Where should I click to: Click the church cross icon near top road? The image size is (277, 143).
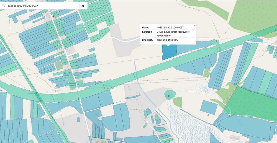coord(54,16)
